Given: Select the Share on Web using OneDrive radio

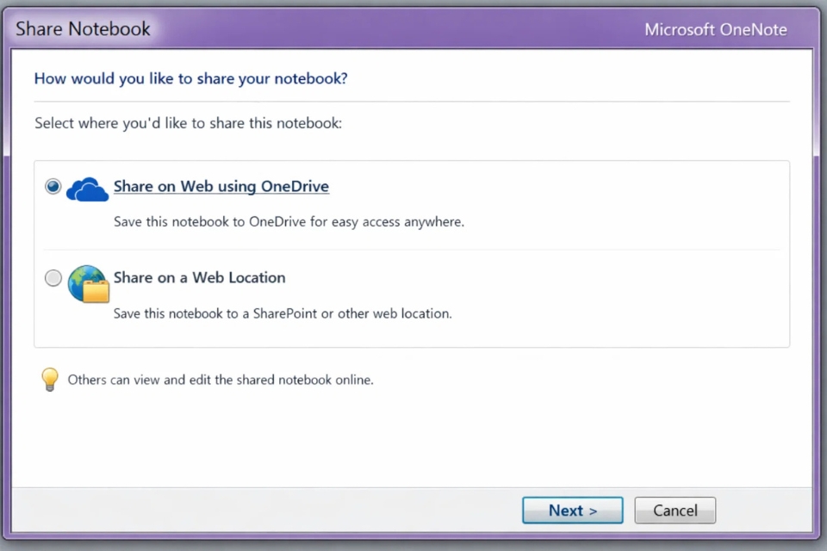Looking at the screenshot, I should 53,186.
